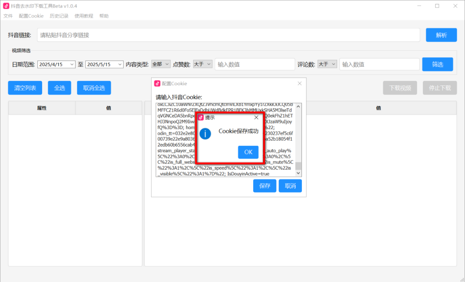Click the 解析 button
Viewport: 465px width, 282px height.
coord(441,35)
